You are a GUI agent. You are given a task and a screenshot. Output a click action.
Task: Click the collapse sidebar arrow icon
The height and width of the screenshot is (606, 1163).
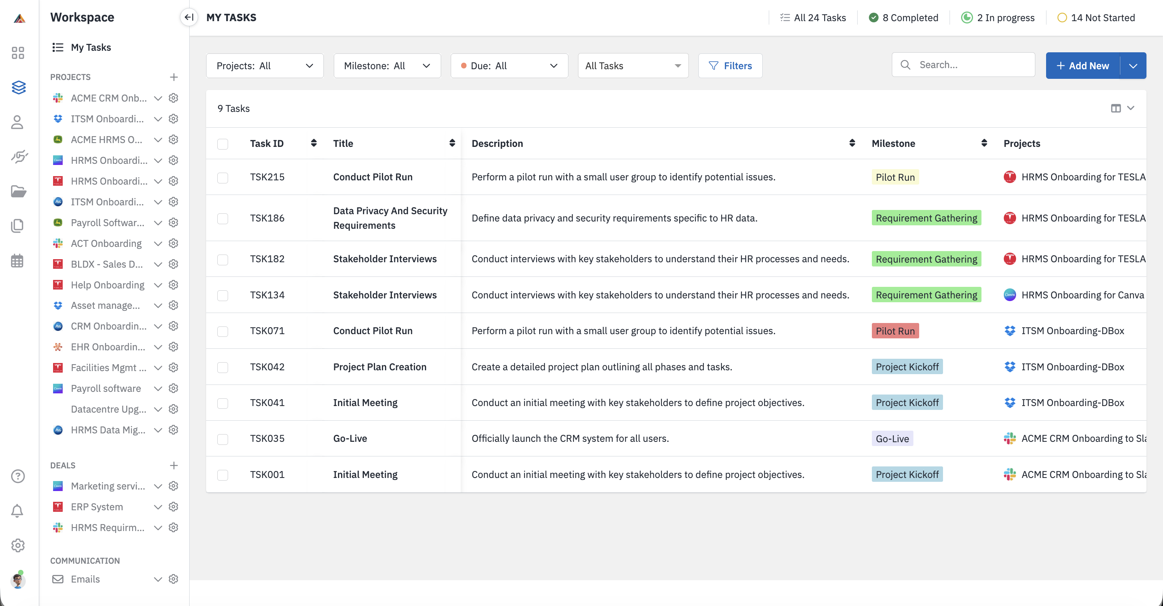(x=189, y=18)
